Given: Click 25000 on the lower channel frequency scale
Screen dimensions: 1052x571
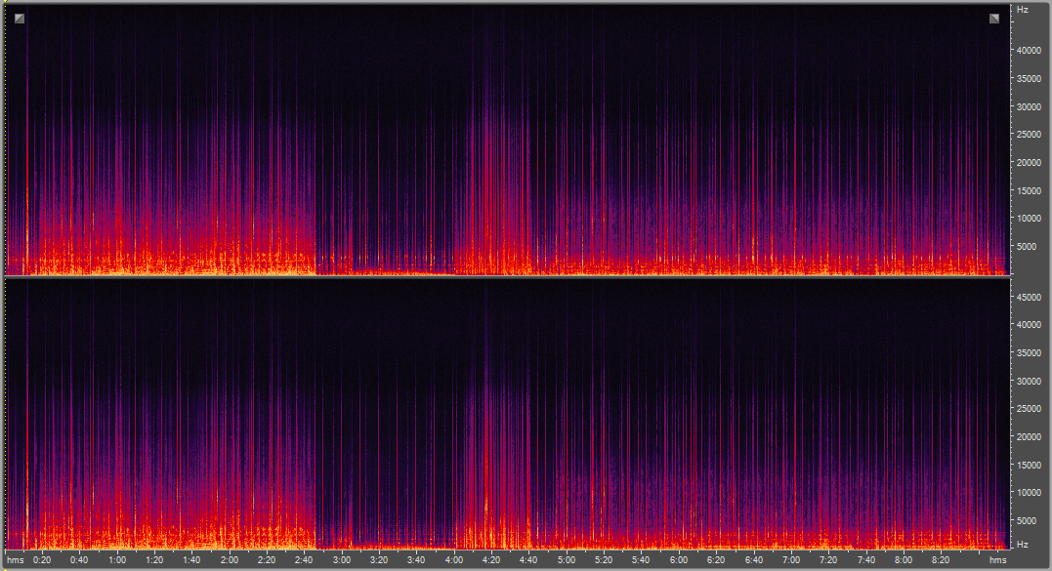Looking at the screenshot, I should point(1030,408).
